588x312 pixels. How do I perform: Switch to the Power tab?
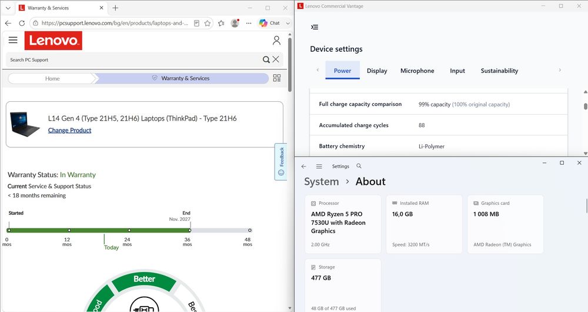click(342, 71)
